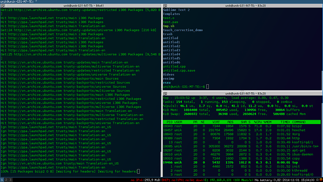The image size is (323, 182).
Task: Click 'trusty-backports/universe Sources' line in left terminal
Action: point(63,87)
